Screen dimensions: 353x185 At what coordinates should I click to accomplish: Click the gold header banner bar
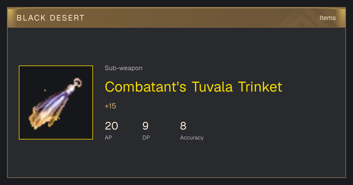(176, 18)
